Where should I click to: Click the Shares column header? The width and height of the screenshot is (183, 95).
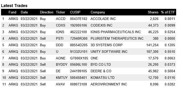click(x=153, y=12)
